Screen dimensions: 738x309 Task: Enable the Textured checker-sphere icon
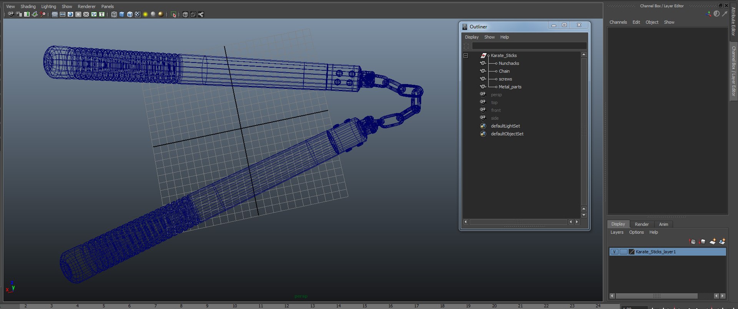[x=138, y=14]
